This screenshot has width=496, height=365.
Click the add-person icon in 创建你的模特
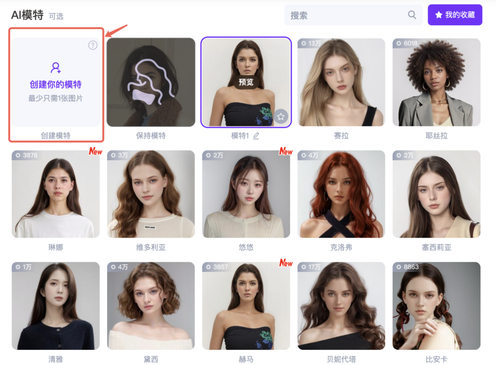coord(56,67)
